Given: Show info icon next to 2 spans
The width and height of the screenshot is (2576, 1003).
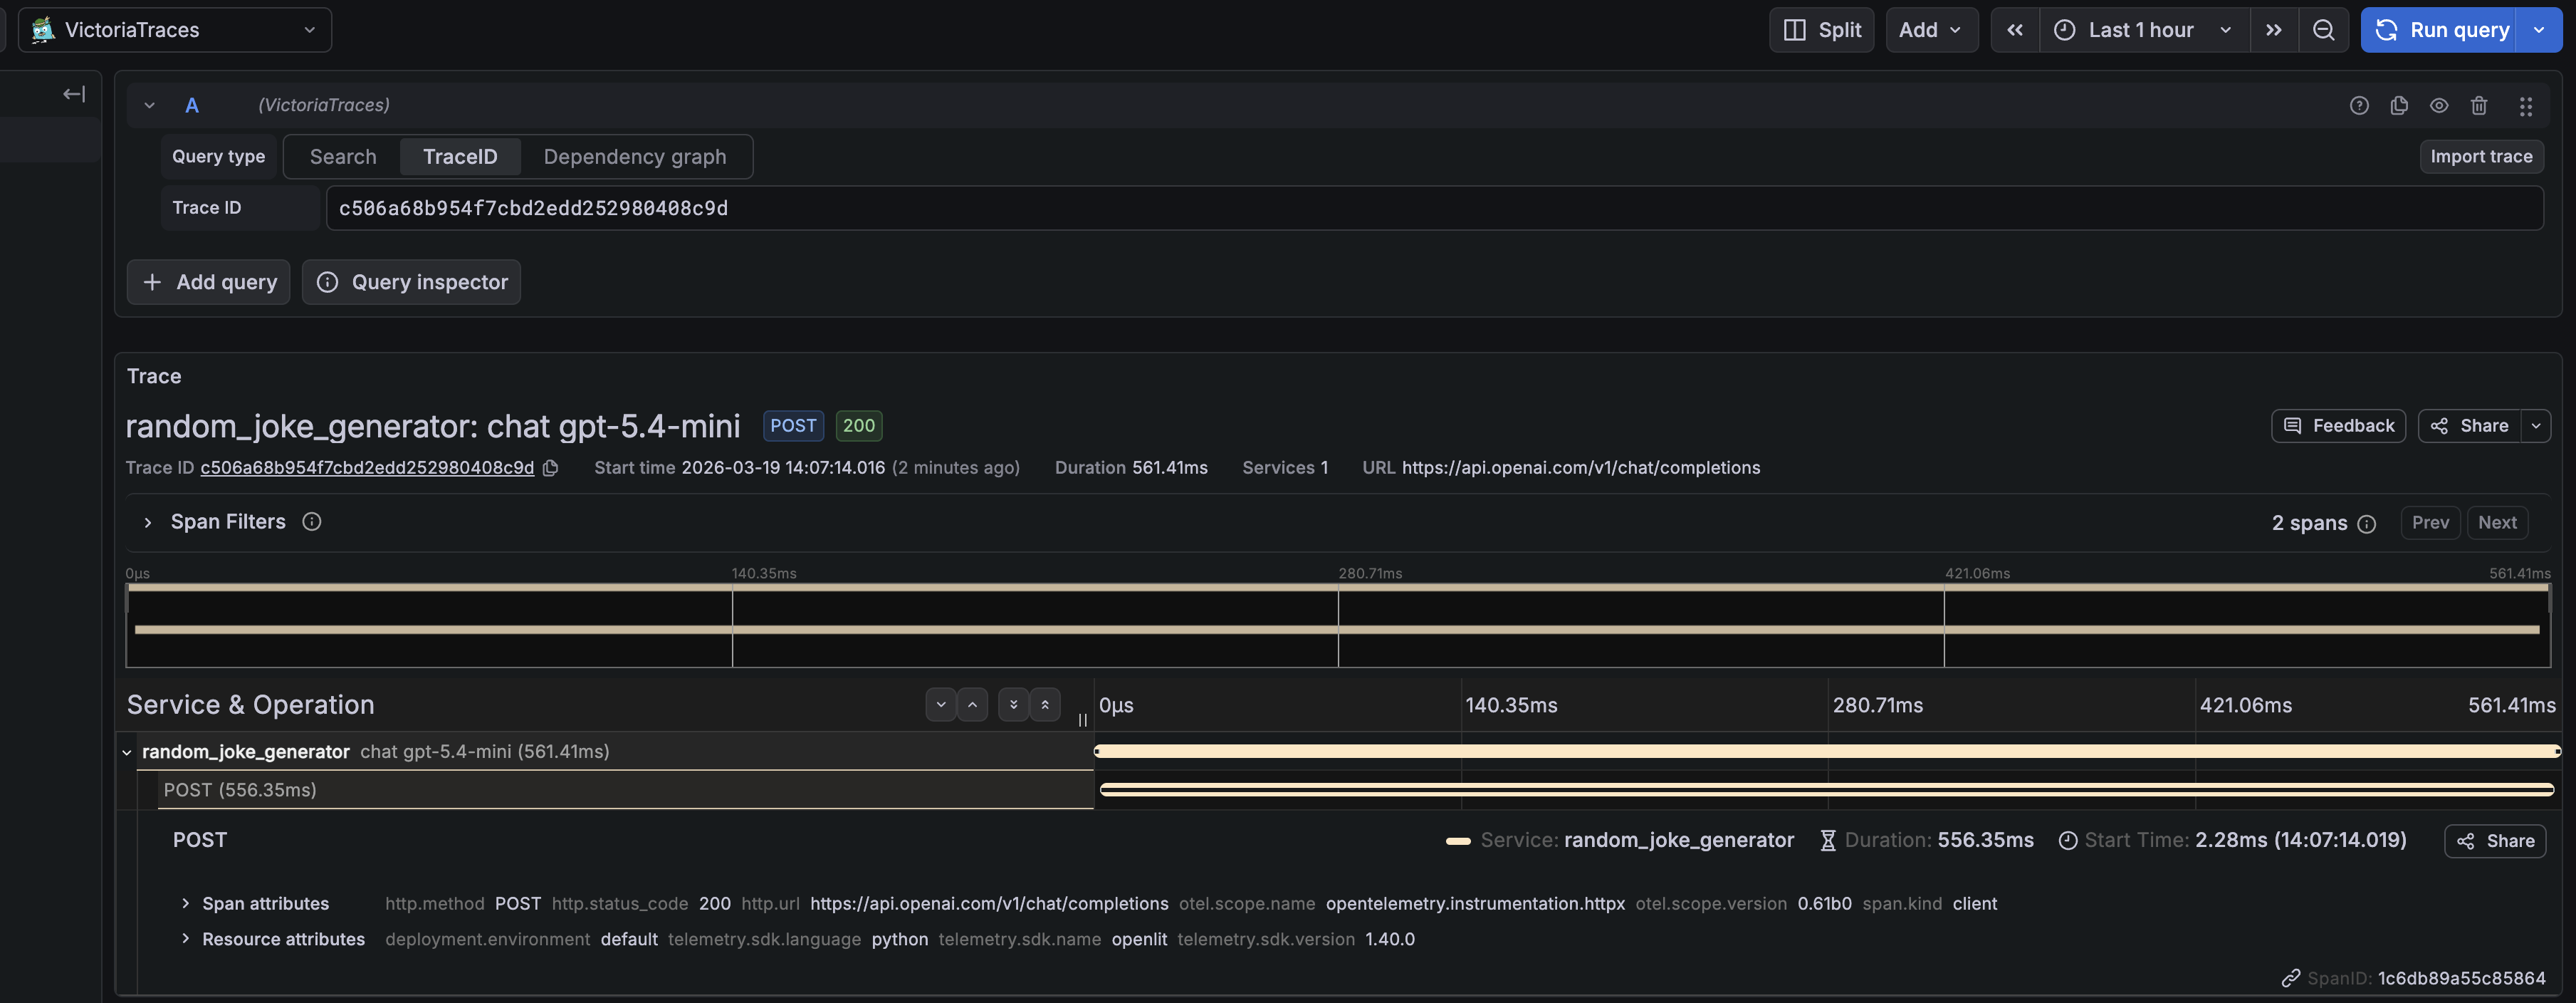Looking at the screenshot, I should pyautogui.click(x=2367, y=524).
